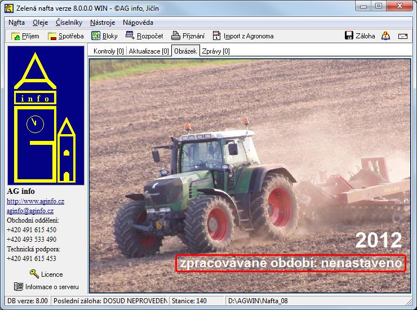Open Informace o serveru
417x310 pixels.
46,287
